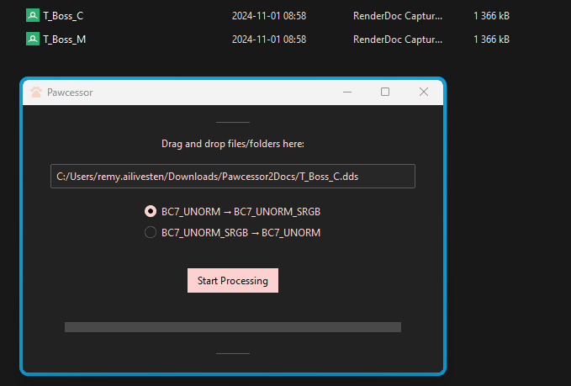
Task: Select the T_Boss_M file name
Action: point(64,39)
